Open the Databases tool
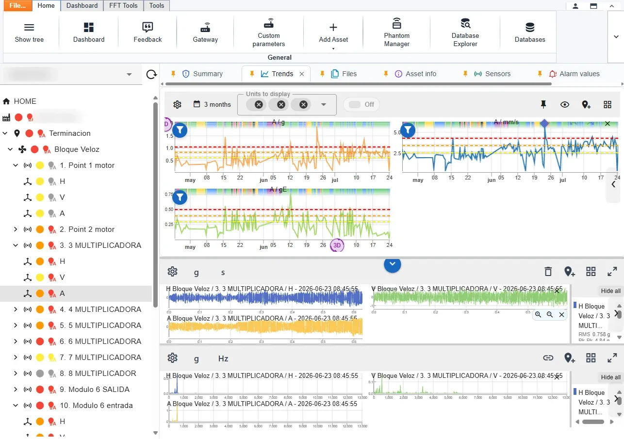 pos(530,32)
